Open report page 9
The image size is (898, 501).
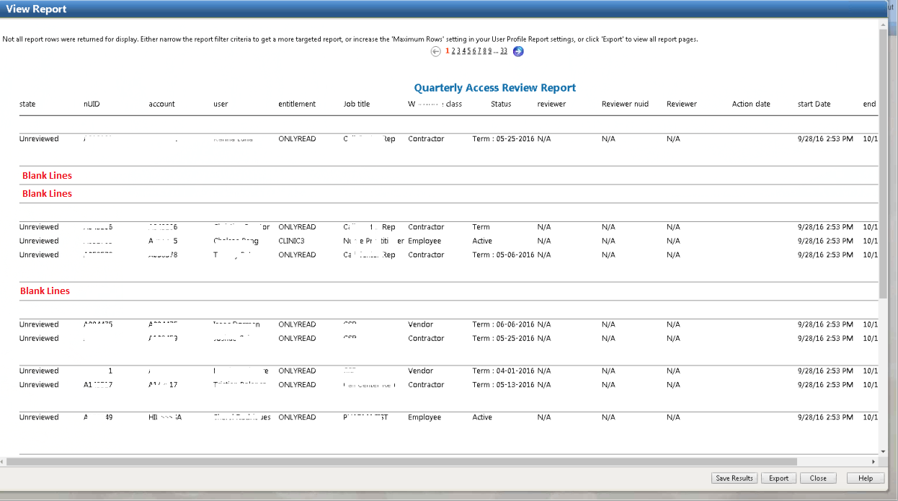pyautogui.click(x=490, y=51)
